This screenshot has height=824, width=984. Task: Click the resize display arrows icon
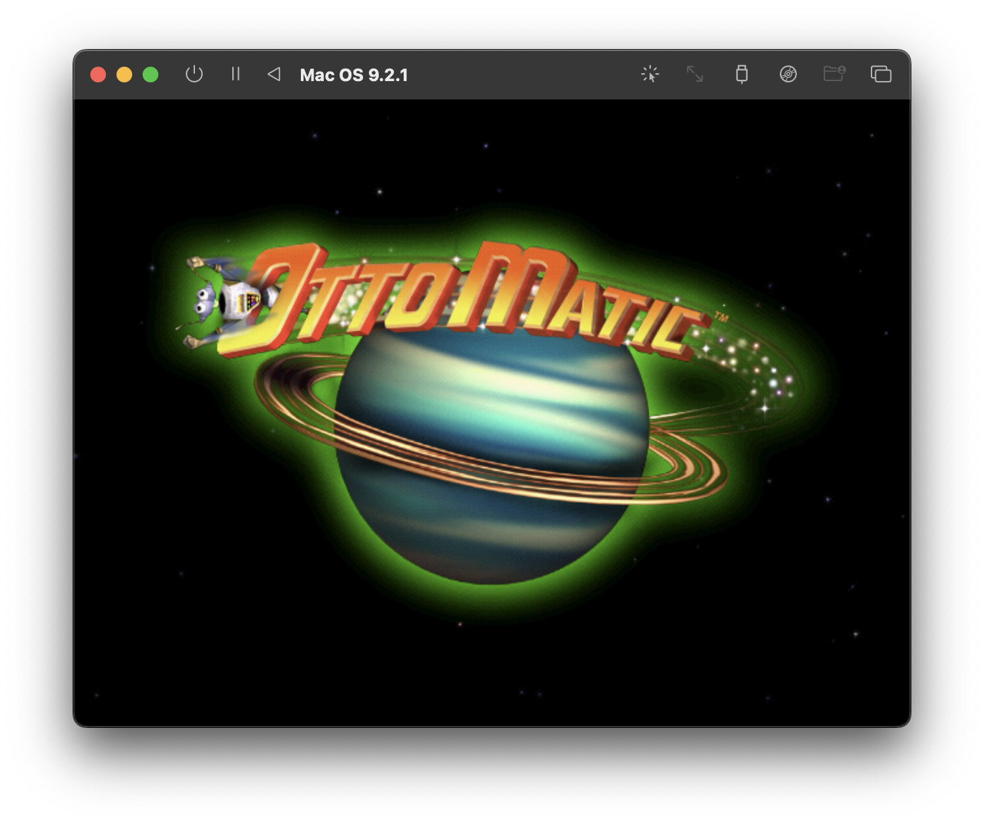pos(695,74)
